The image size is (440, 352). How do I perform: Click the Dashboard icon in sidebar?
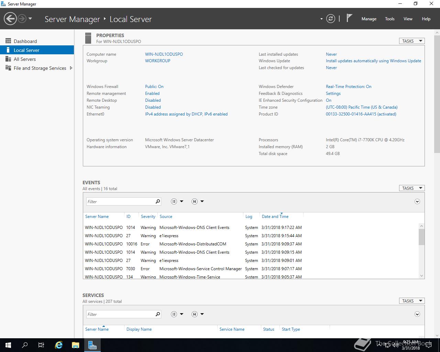(x=8, y=41)
